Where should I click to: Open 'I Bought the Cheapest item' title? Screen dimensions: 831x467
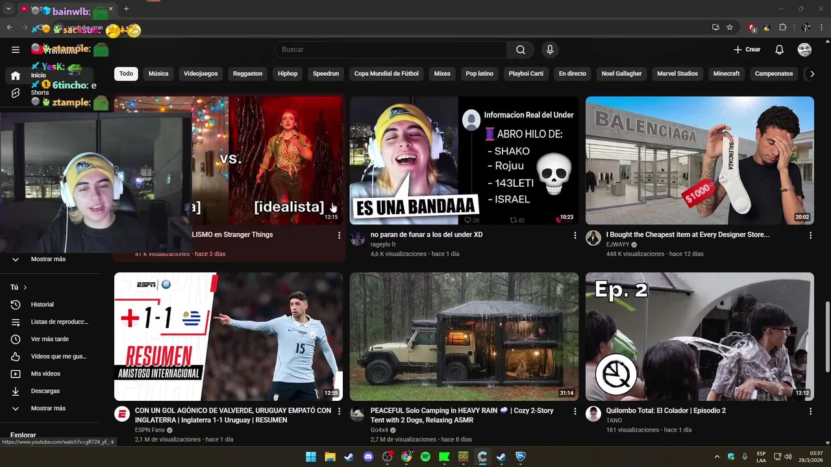pos(688,235)
